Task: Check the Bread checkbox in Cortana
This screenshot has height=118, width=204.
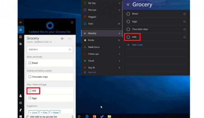Action: [30, 63]
